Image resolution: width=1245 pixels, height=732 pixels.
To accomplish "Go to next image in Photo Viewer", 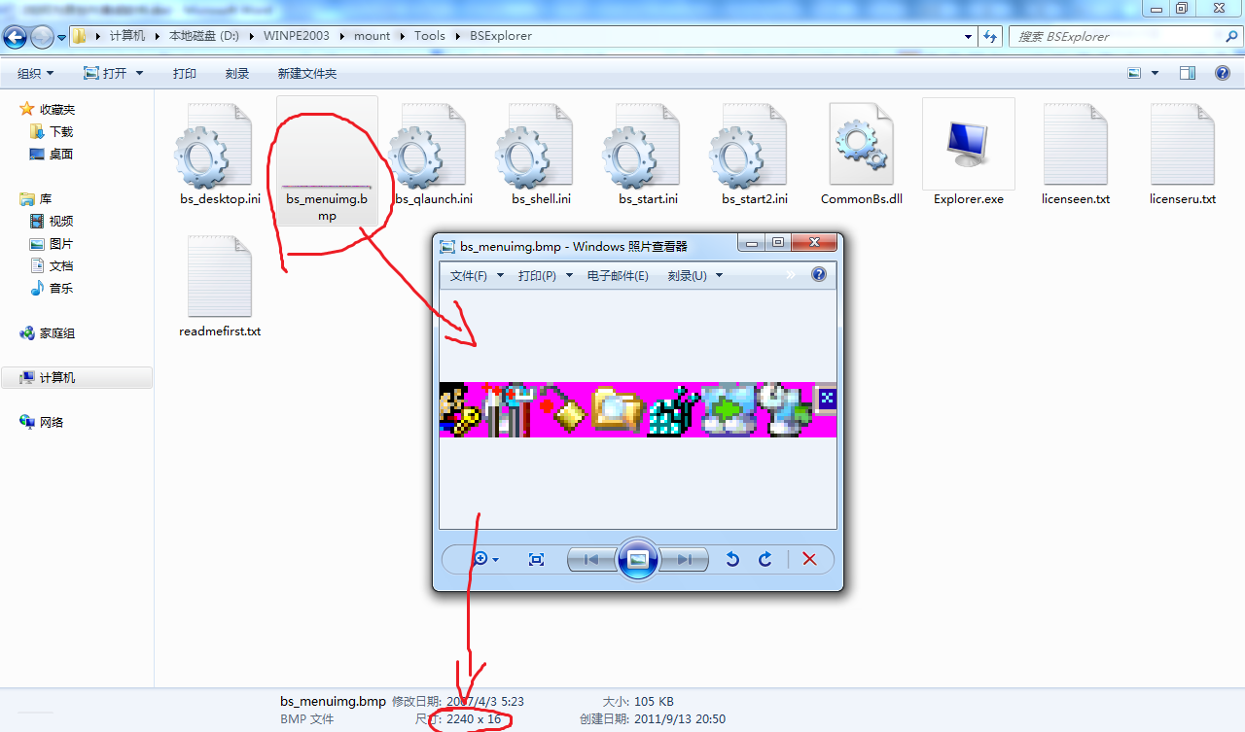I will tap(685, 559).
